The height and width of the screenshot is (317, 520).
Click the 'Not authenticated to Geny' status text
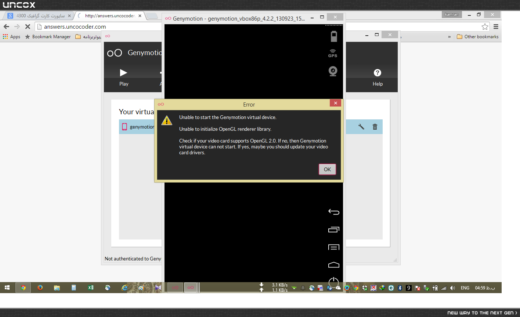133,259
